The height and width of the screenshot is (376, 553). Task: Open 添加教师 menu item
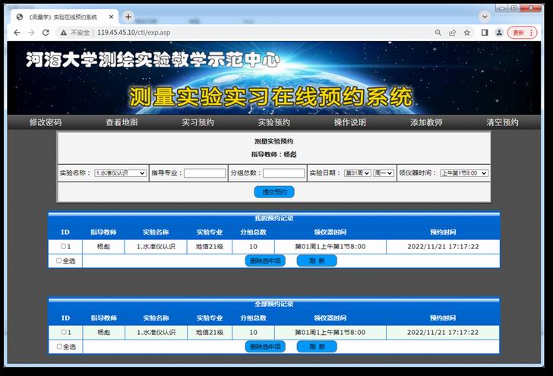[x=426, y=122]
